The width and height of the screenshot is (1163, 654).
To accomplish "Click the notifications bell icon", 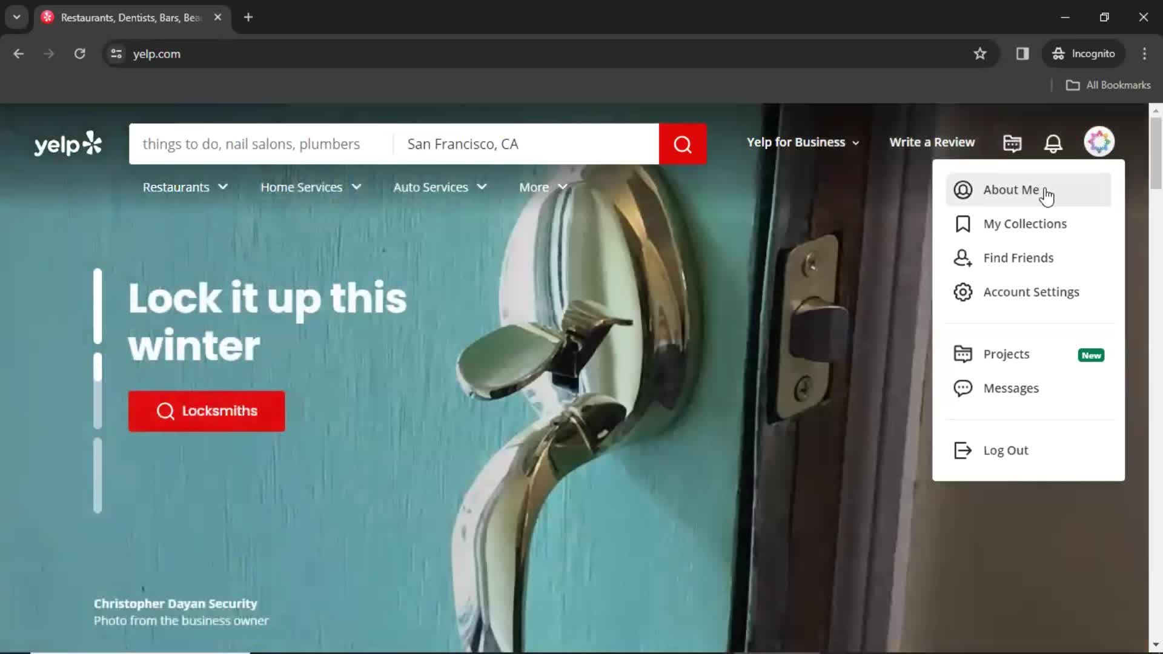I will pyautogui.click(x=1053, y=142).
